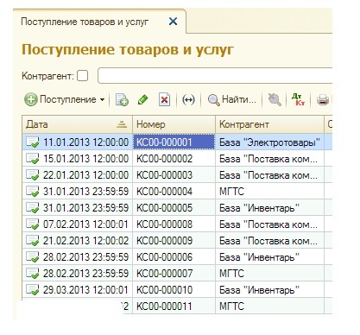
Task: Click date 21.02.2013 12:00:02
Action: [85, 241]
